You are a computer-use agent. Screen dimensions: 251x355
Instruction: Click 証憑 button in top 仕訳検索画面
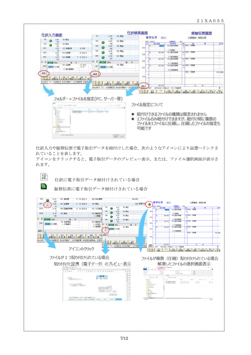pos(95,74)
